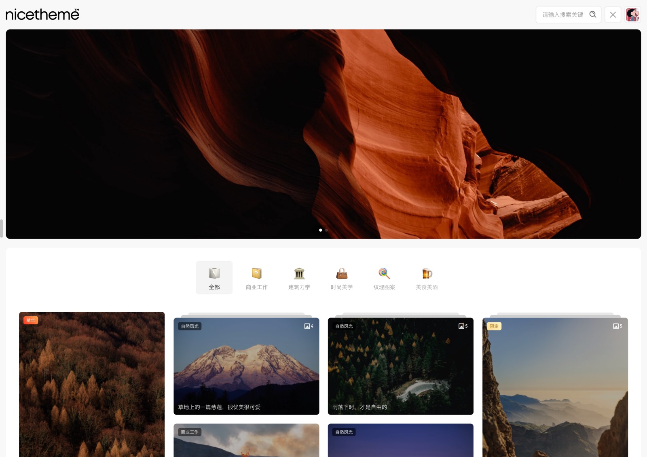This screenshot has height=457, width=647.
Task: Switch to the second carousel slide dot
Action: [x=326, y=230]
